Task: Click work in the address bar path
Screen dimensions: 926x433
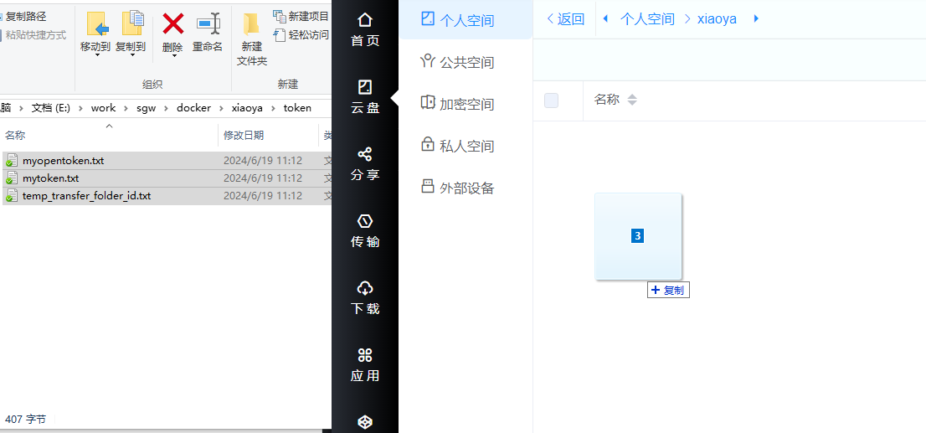Action: pyautogui.click(x=103, y=108)
